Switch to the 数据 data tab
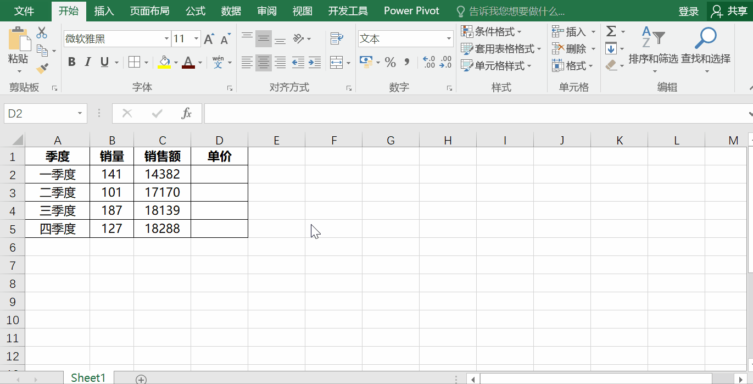Image resolution: width=753 pixels, height=384 pixels. tap(231, 11)
